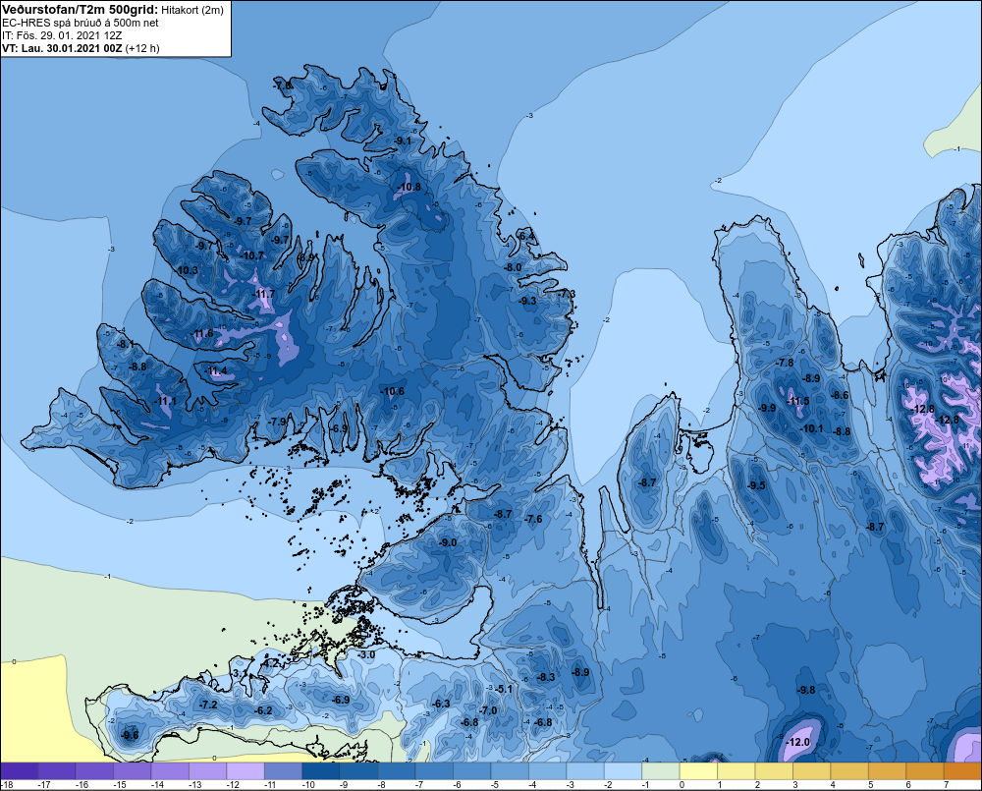Viewport: 982px width, 791px height.
Task: Click the pale yellow legend swatch above 0
Action: pos(698,771)
